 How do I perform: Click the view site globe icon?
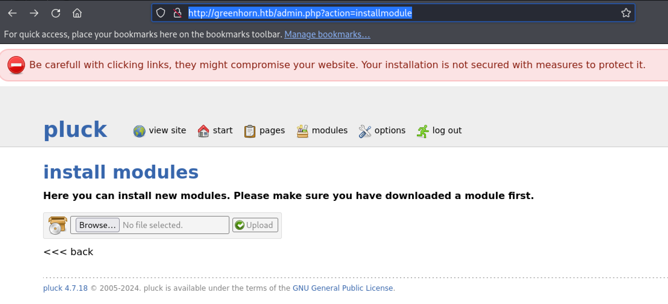click(x=139, y=131)
